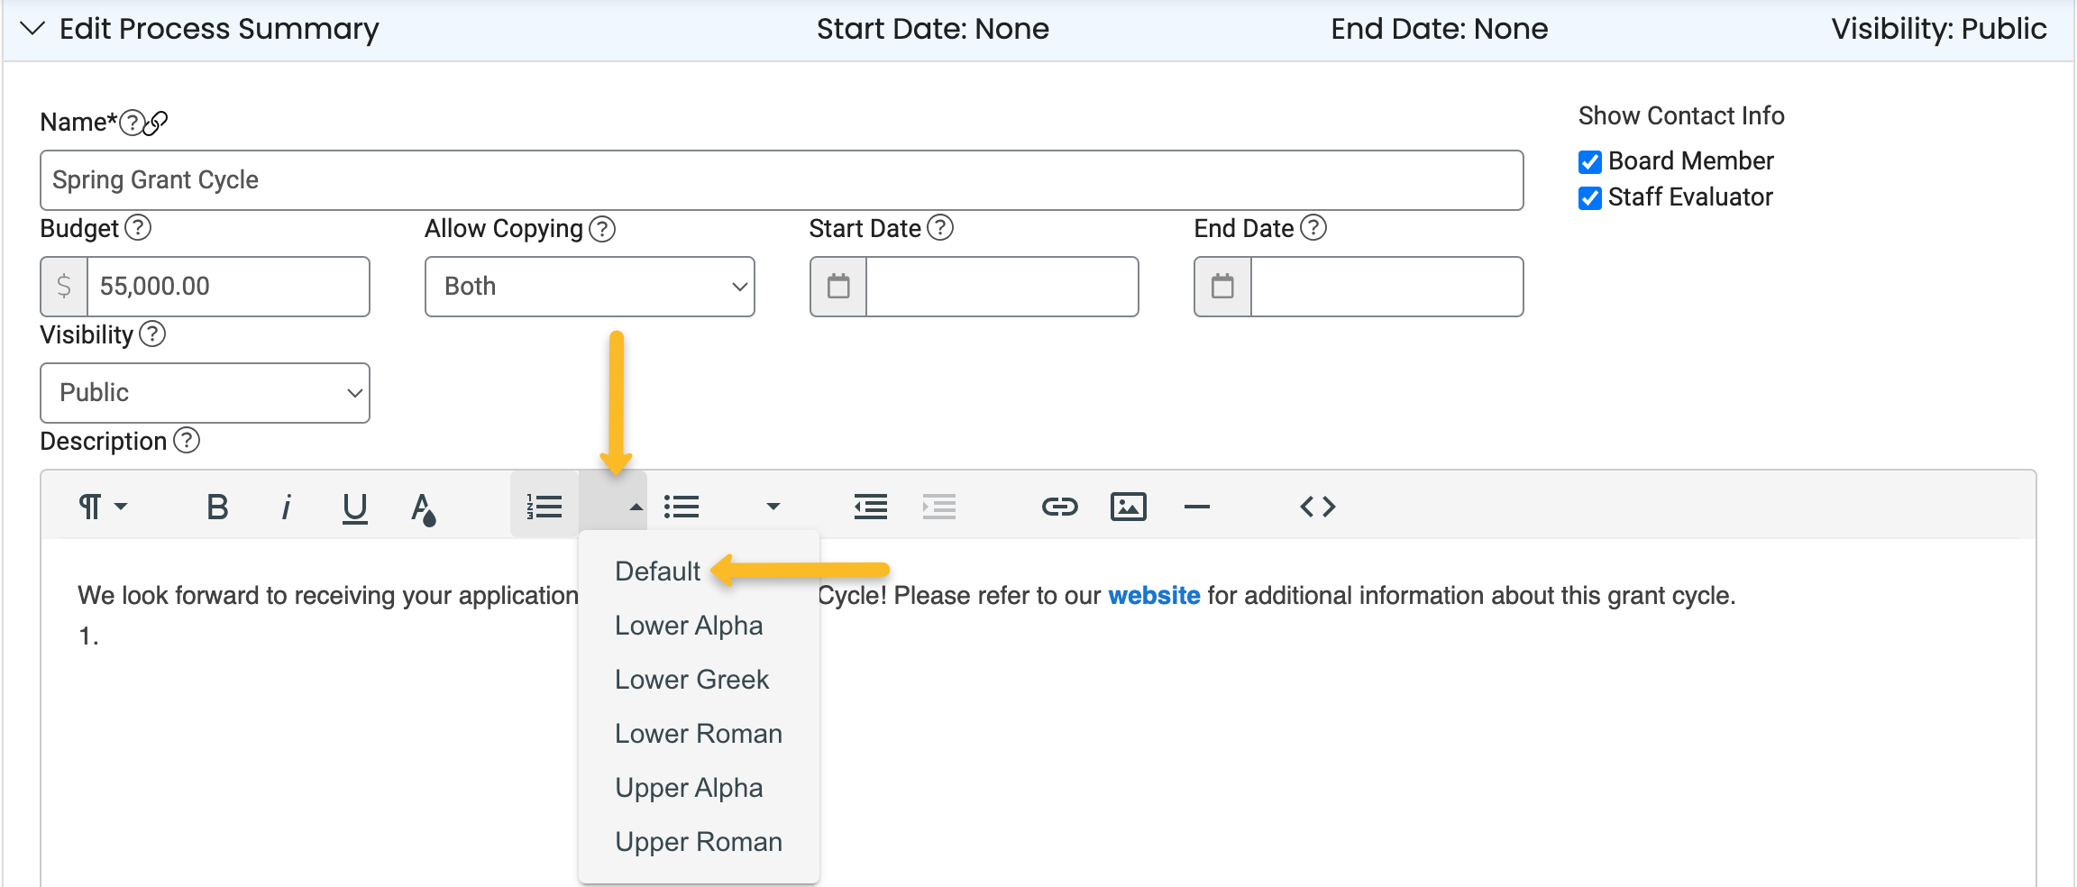Select Lower Roman list style
Image resolution: width=2077 pixels, height=887 pixels.
tap(698, 734)
